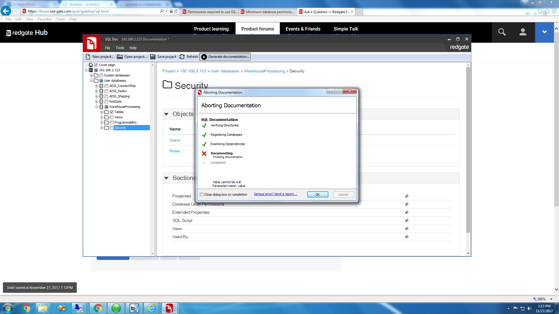Click the WarehouseProcessing breadcrumb link
Screen dimensions: 559x314
click(x=264, y=71)
